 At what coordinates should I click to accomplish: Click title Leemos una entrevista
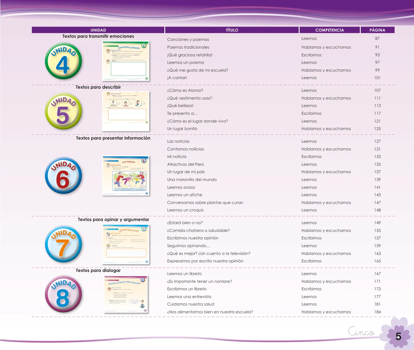(189, 297)
